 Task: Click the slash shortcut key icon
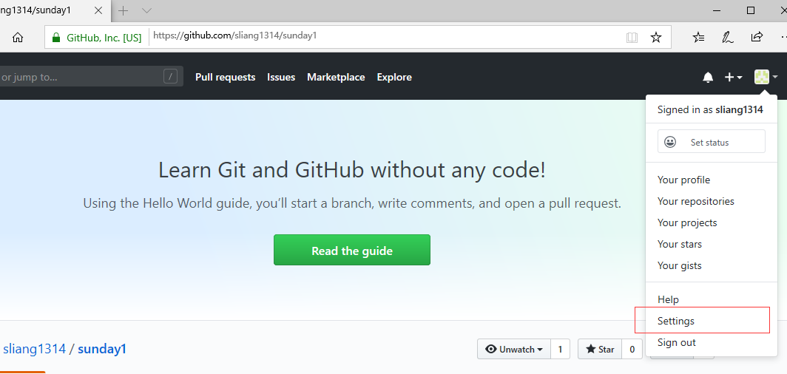[171, 77]
